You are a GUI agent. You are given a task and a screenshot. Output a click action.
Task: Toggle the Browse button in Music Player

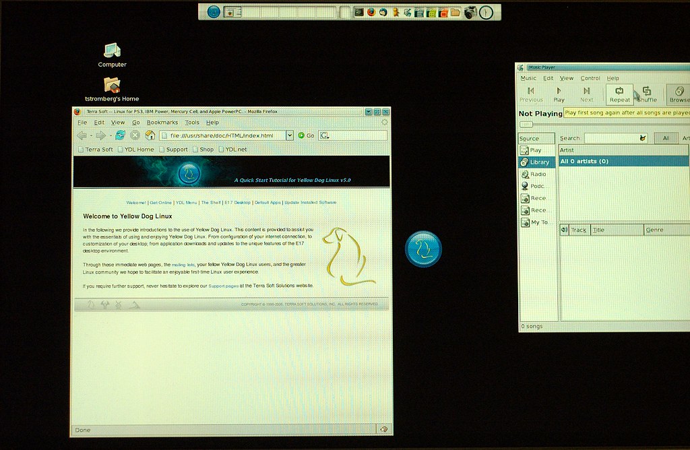(x=679, y=94)
